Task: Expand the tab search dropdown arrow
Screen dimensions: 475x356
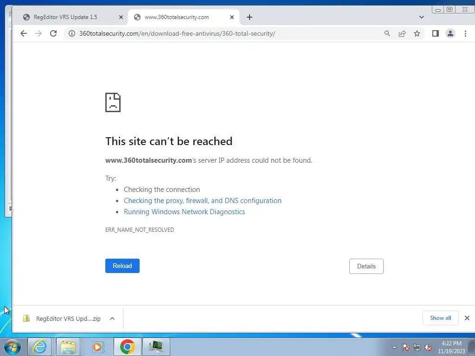Action: click(421, 17)
